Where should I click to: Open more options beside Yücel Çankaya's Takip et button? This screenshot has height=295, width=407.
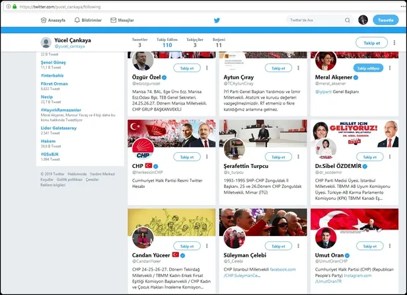click(394, 42)
